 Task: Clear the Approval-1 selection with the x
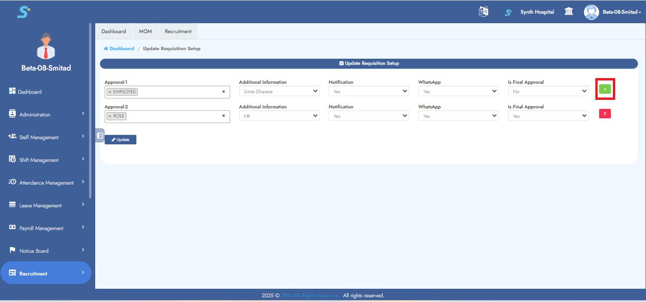pyautogui.click(x=223, y=91)
